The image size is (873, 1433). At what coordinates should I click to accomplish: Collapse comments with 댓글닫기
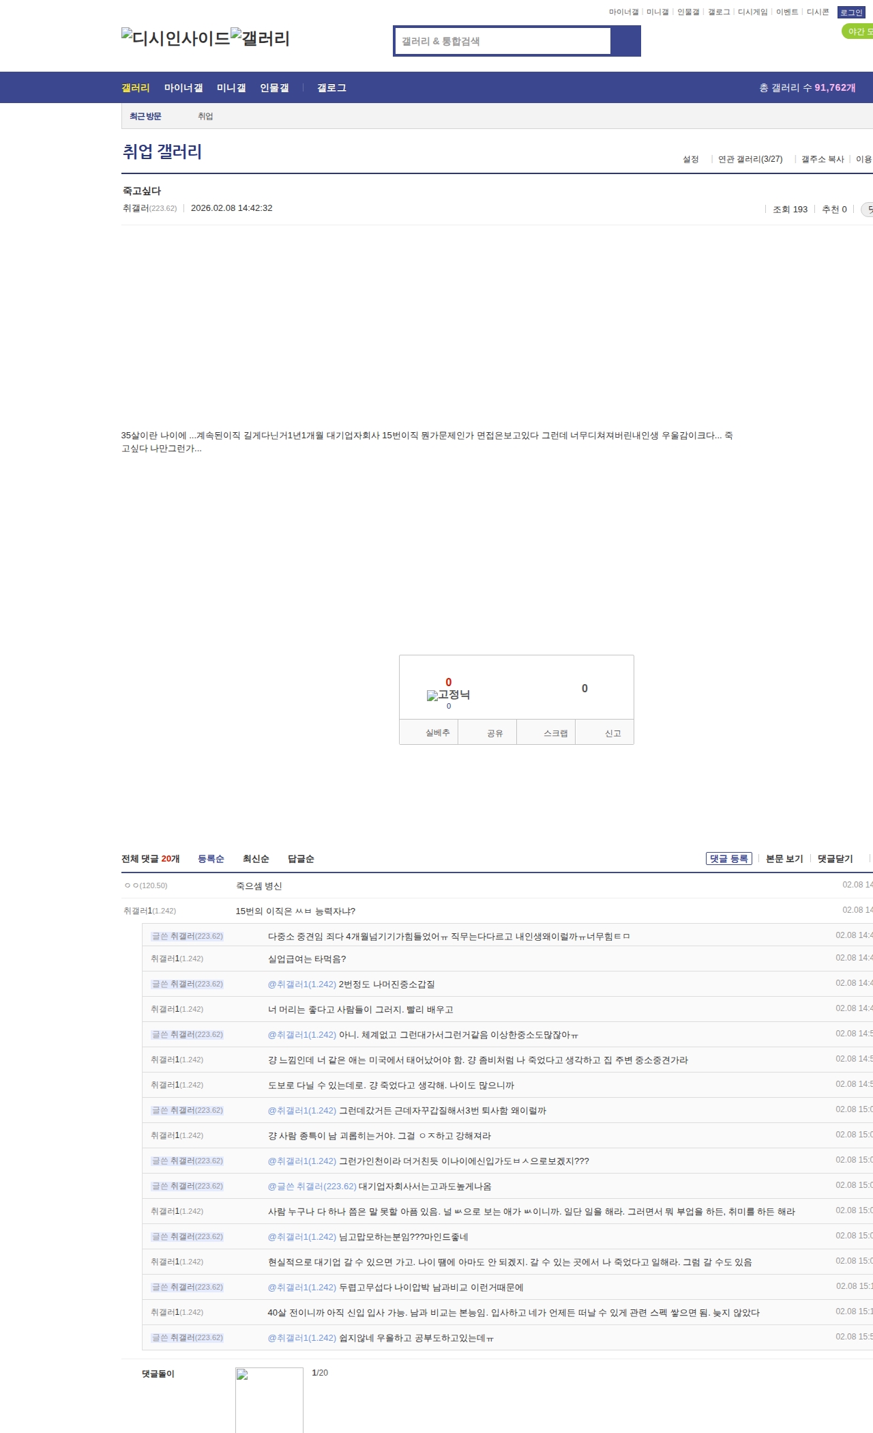coord(835,859)
